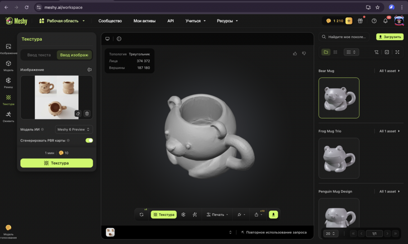This screenshot has height=244, width=408.
Task: Open the Печать dropdown in bottom toolbar
Action: (x=217, y=215)
